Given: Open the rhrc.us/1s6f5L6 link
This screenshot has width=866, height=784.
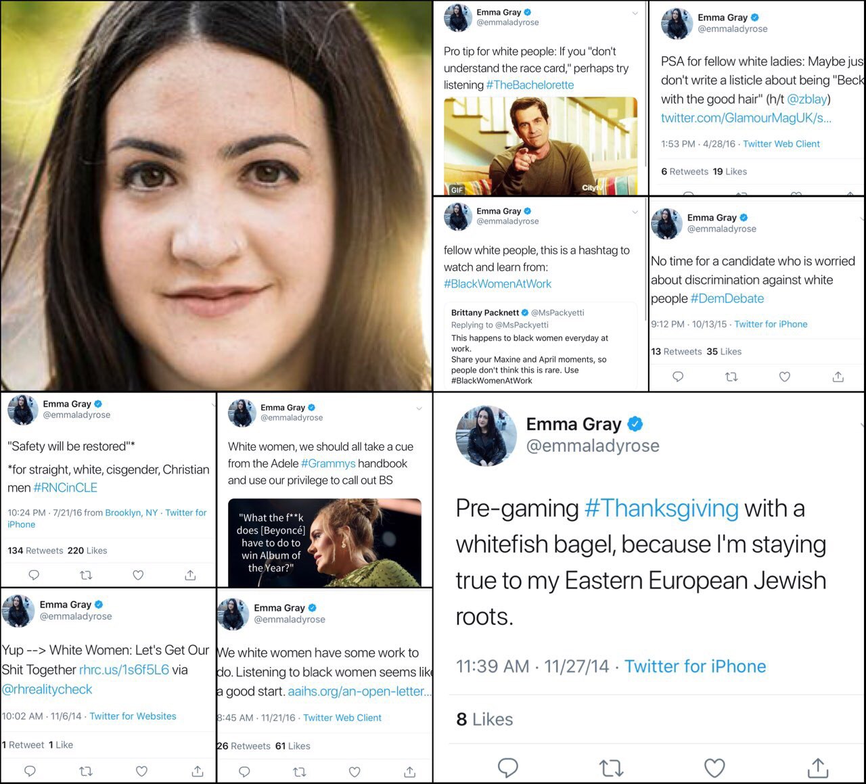Looking at the screenshot, I should [x=124, y=670].
